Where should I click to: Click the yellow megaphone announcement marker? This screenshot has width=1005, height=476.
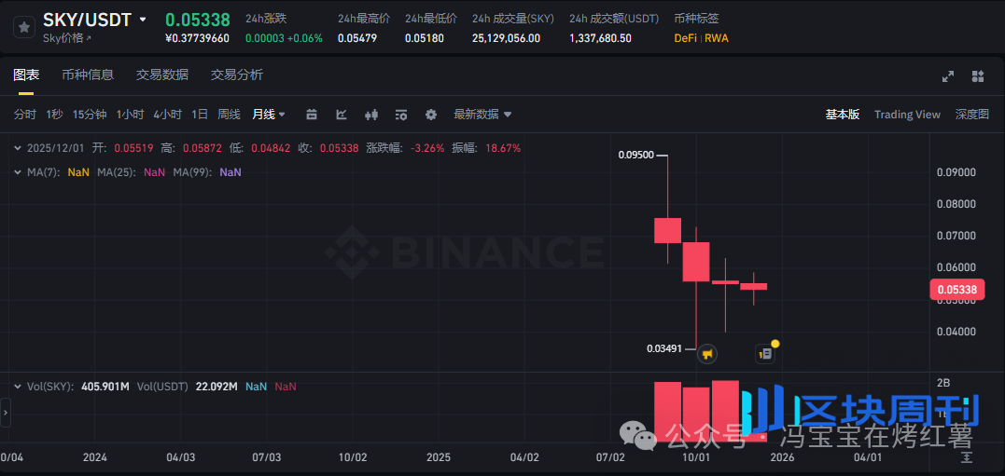(x=707, y=354)
